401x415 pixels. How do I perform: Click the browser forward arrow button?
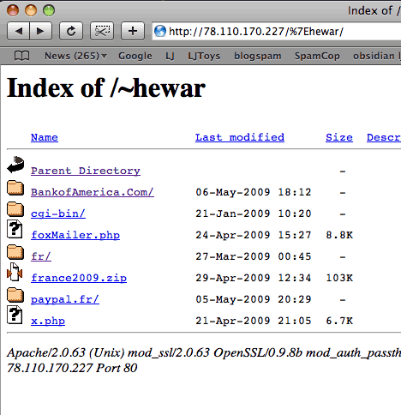pyautogui.click(x=40, y=31)
